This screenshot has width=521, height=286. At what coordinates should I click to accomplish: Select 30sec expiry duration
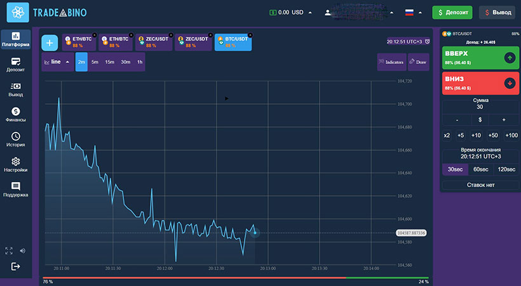455,169
